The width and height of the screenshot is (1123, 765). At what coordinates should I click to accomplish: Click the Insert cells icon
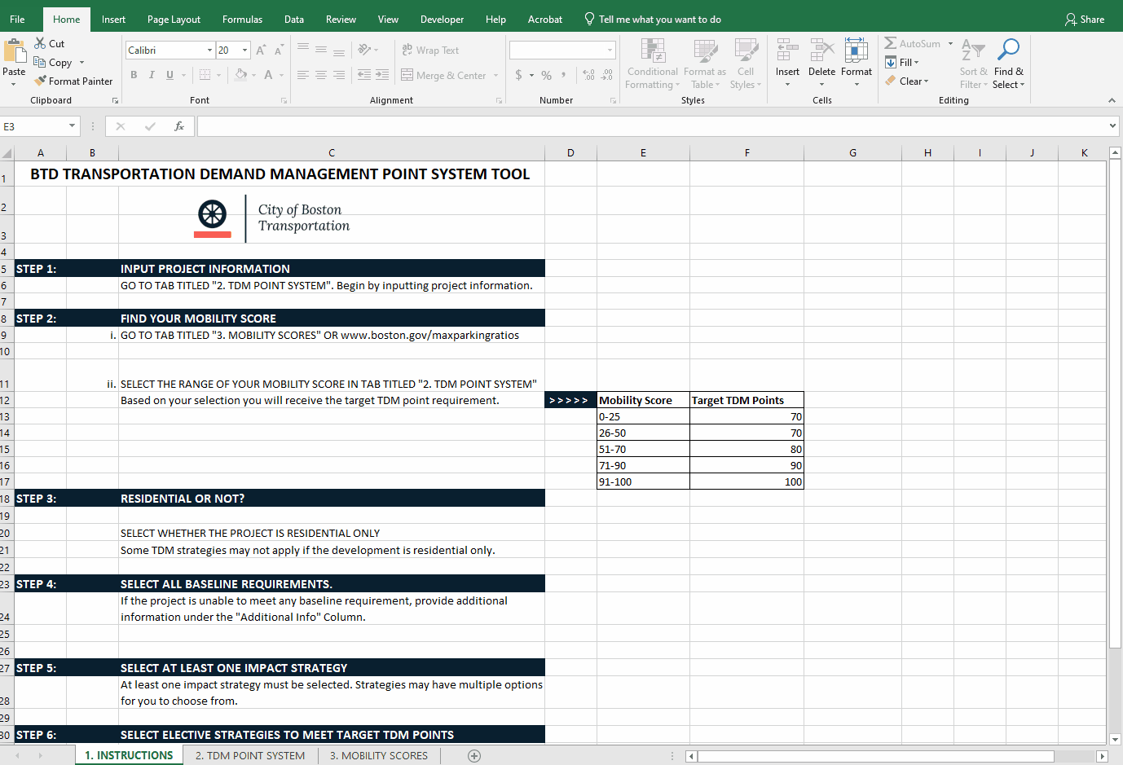coord(787,51)
